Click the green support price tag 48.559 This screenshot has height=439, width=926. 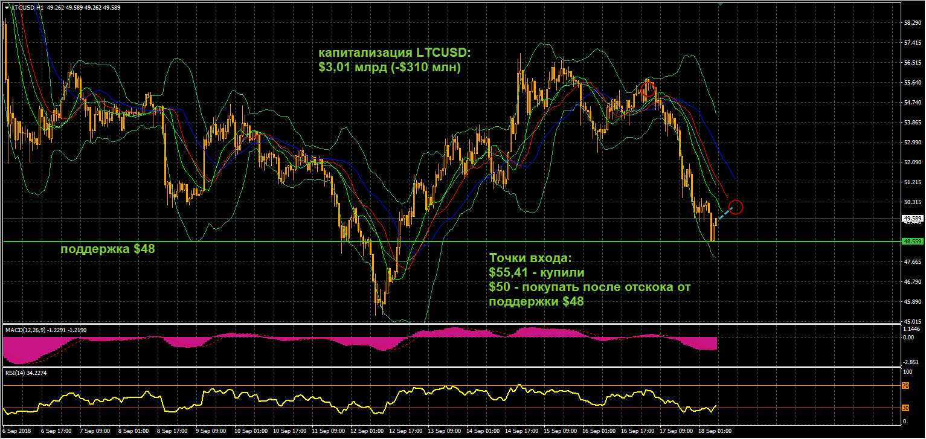[x=912, y=241]
